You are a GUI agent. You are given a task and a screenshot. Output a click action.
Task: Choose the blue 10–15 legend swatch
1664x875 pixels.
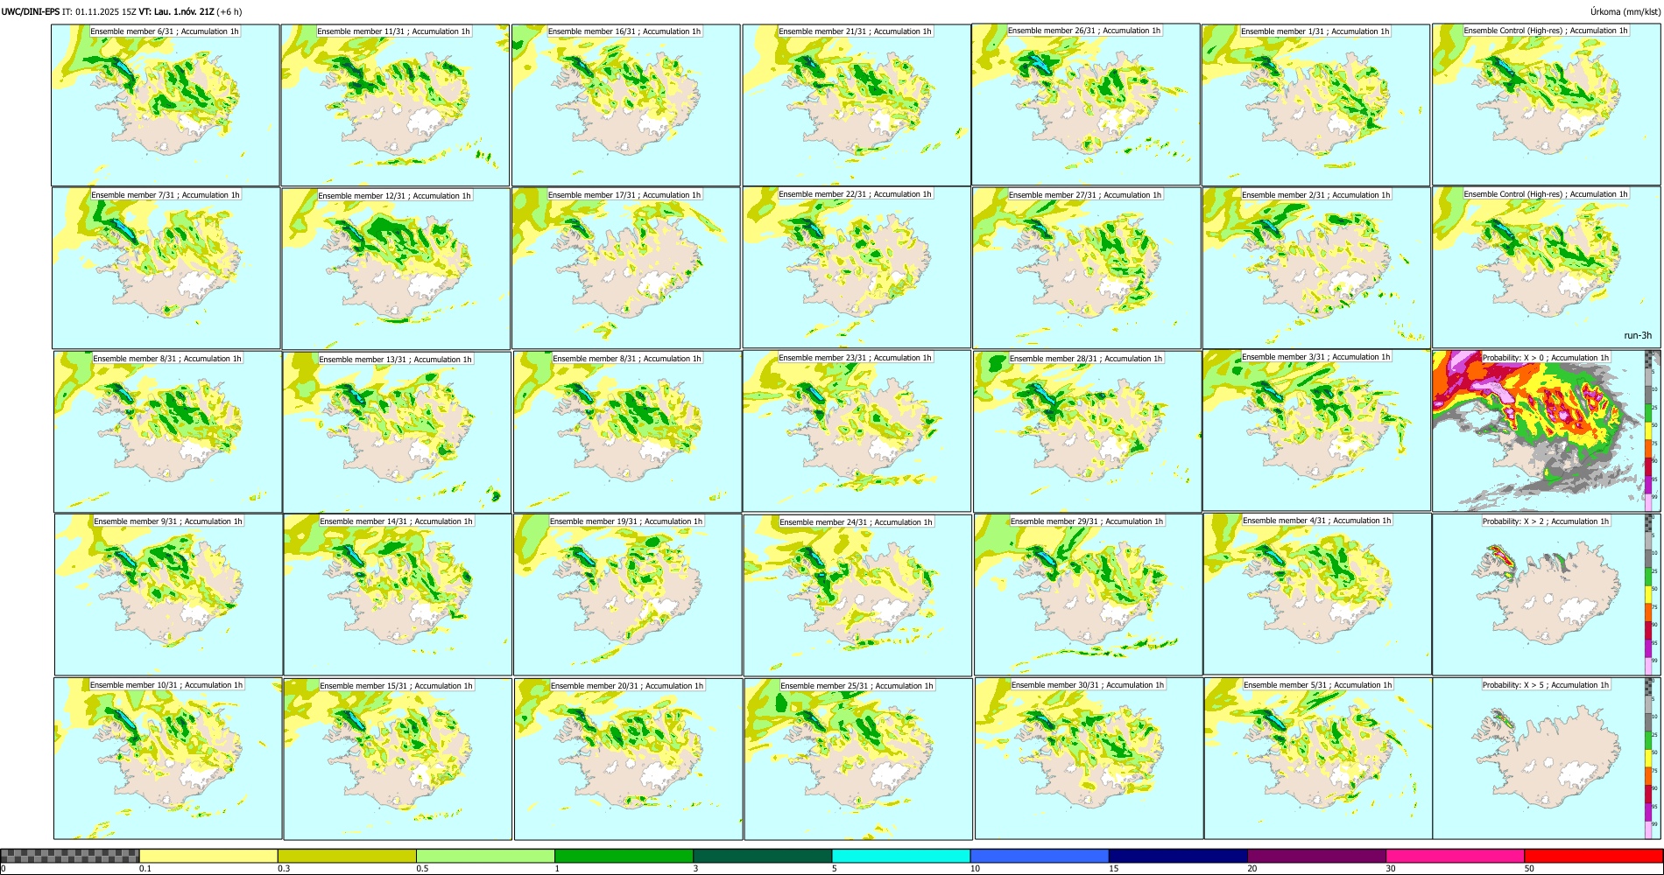pos(1040,856)
